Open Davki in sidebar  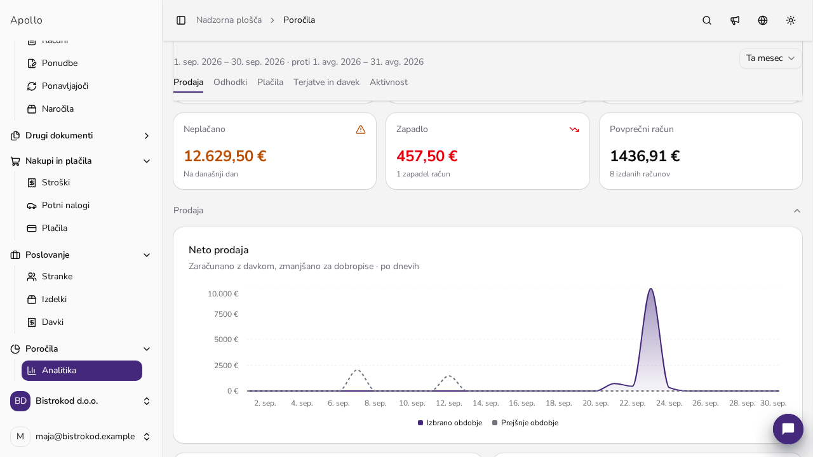[82, 322]
